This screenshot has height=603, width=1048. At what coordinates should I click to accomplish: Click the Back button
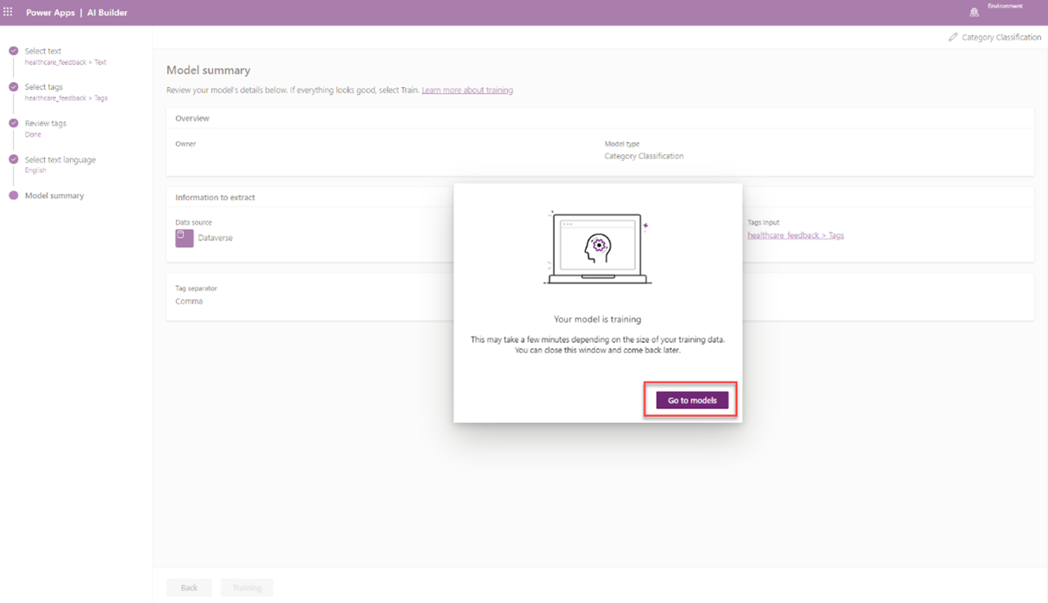189,587
